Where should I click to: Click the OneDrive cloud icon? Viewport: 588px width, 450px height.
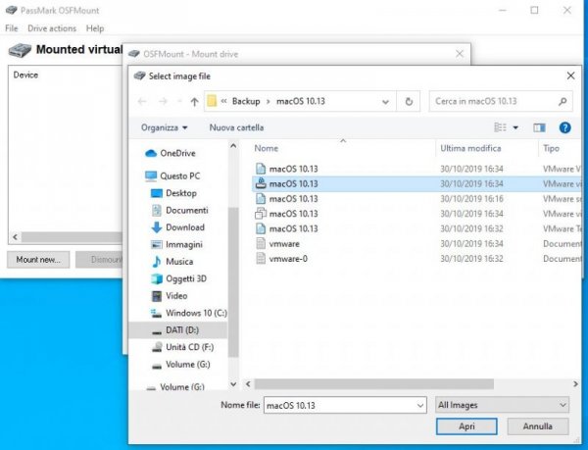click(151, 153)
